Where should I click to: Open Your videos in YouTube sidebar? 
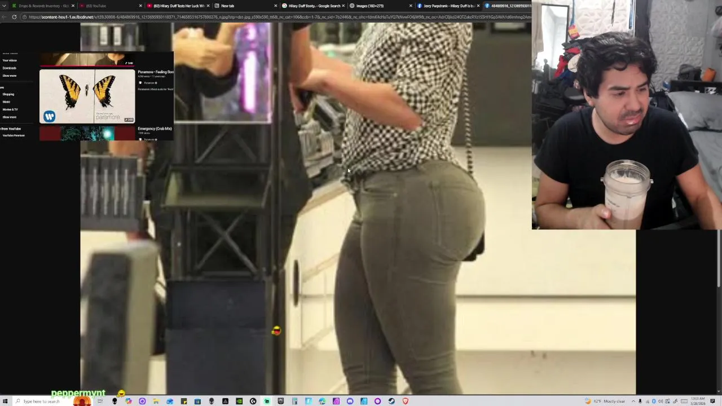coord(10,60)
